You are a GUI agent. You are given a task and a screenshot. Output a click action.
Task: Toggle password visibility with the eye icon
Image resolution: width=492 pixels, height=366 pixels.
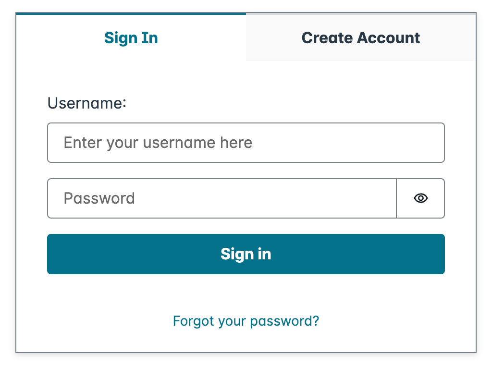[x=420, y=198]
